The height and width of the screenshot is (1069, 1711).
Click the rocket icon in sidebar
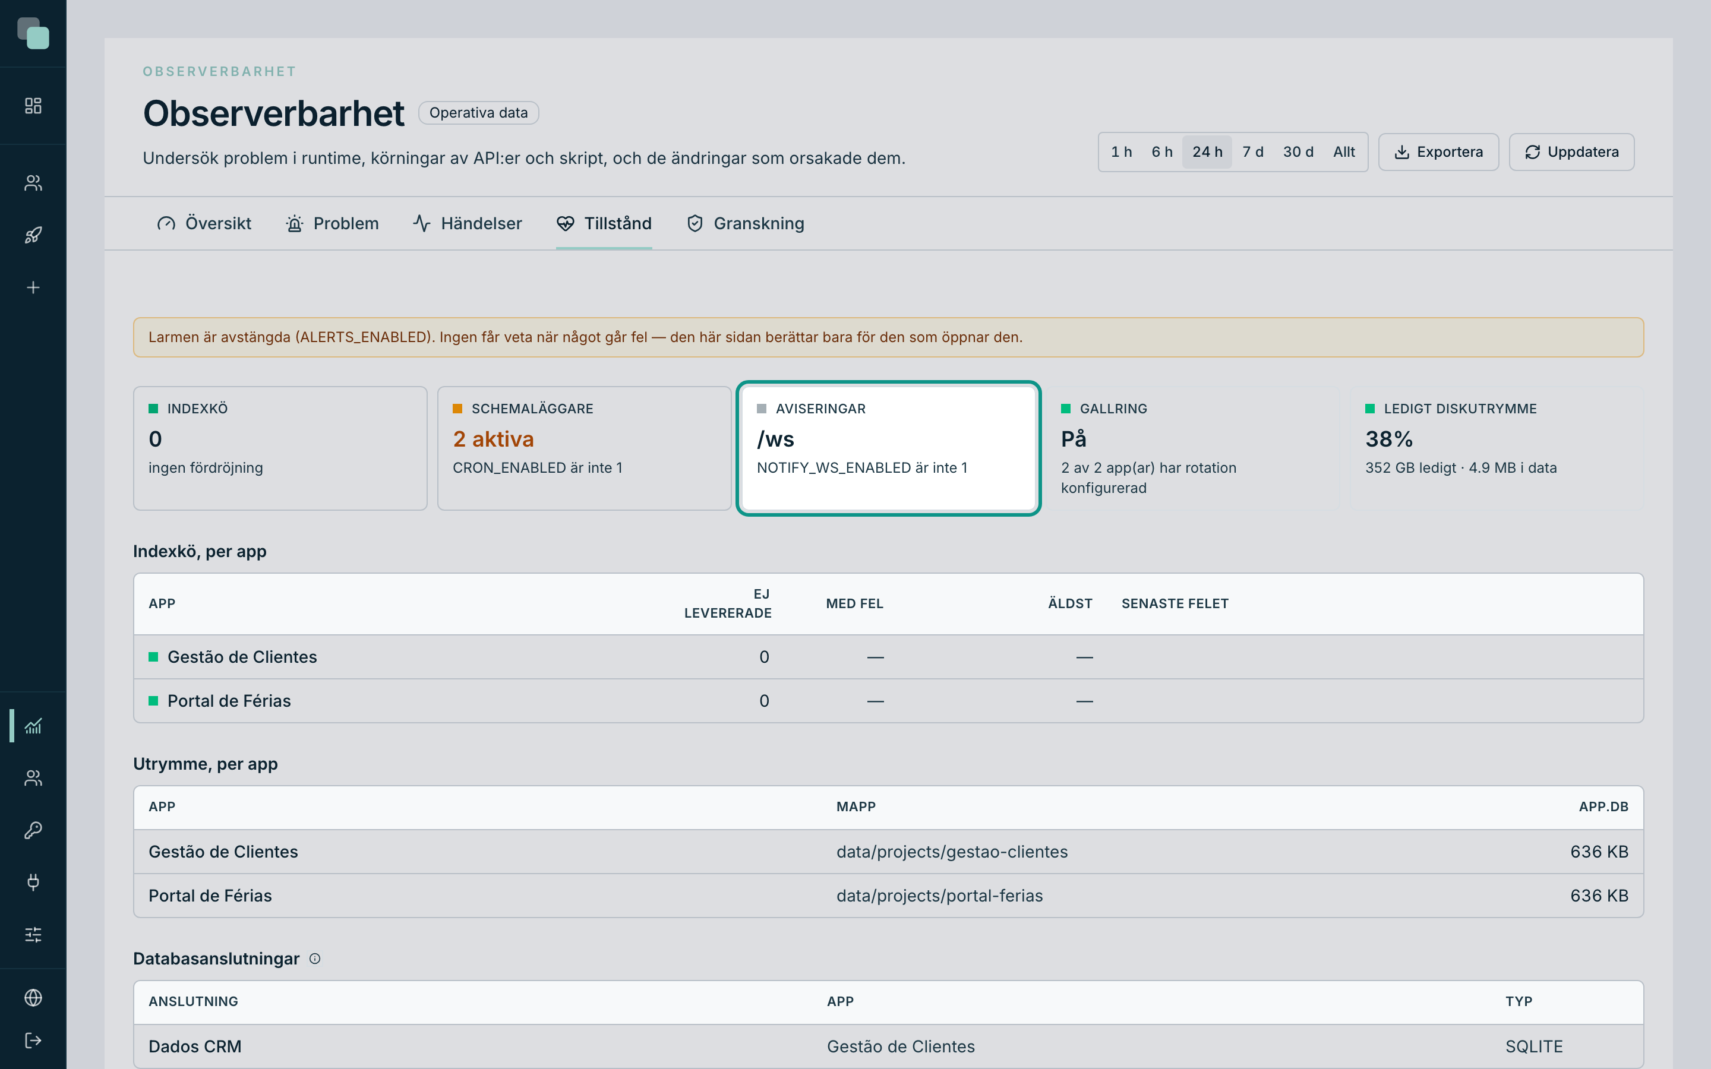coord(33,235)
